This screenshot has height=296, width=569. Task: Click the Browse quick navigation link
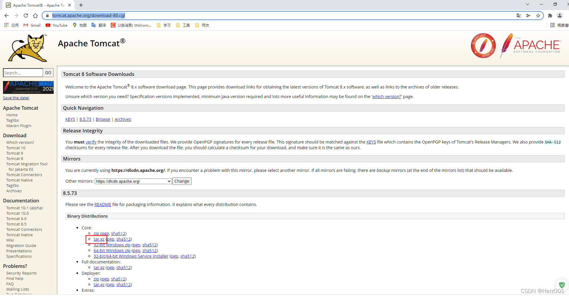pyautogui.click(x=103, y=119)
